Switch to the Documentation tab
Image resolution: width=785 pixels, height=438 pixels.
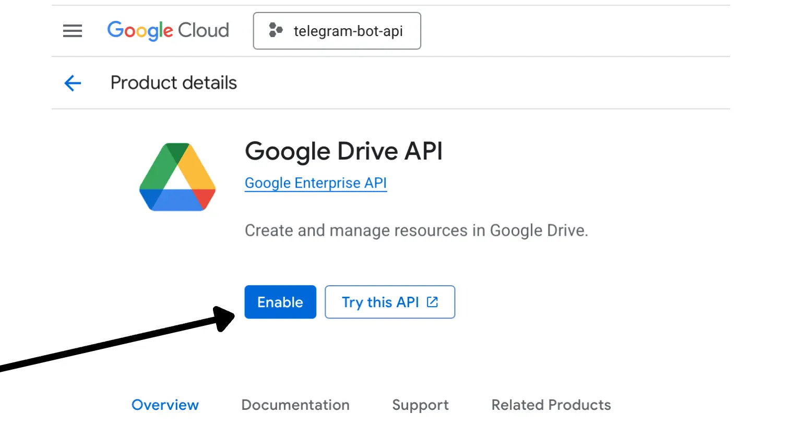pyautogui.click(x=295, y=405)
